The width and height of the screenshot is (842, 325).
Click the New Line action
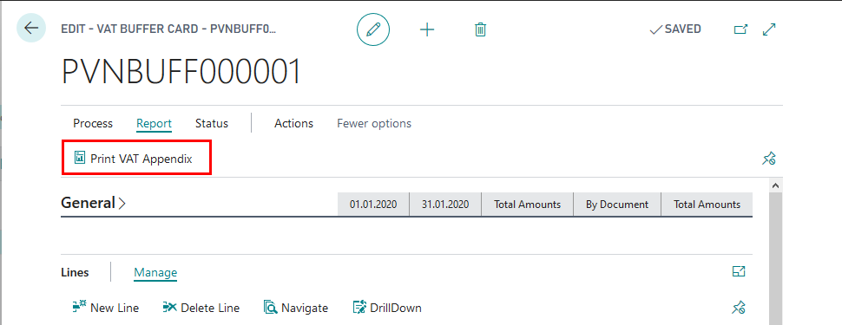[x=105, y=308]
